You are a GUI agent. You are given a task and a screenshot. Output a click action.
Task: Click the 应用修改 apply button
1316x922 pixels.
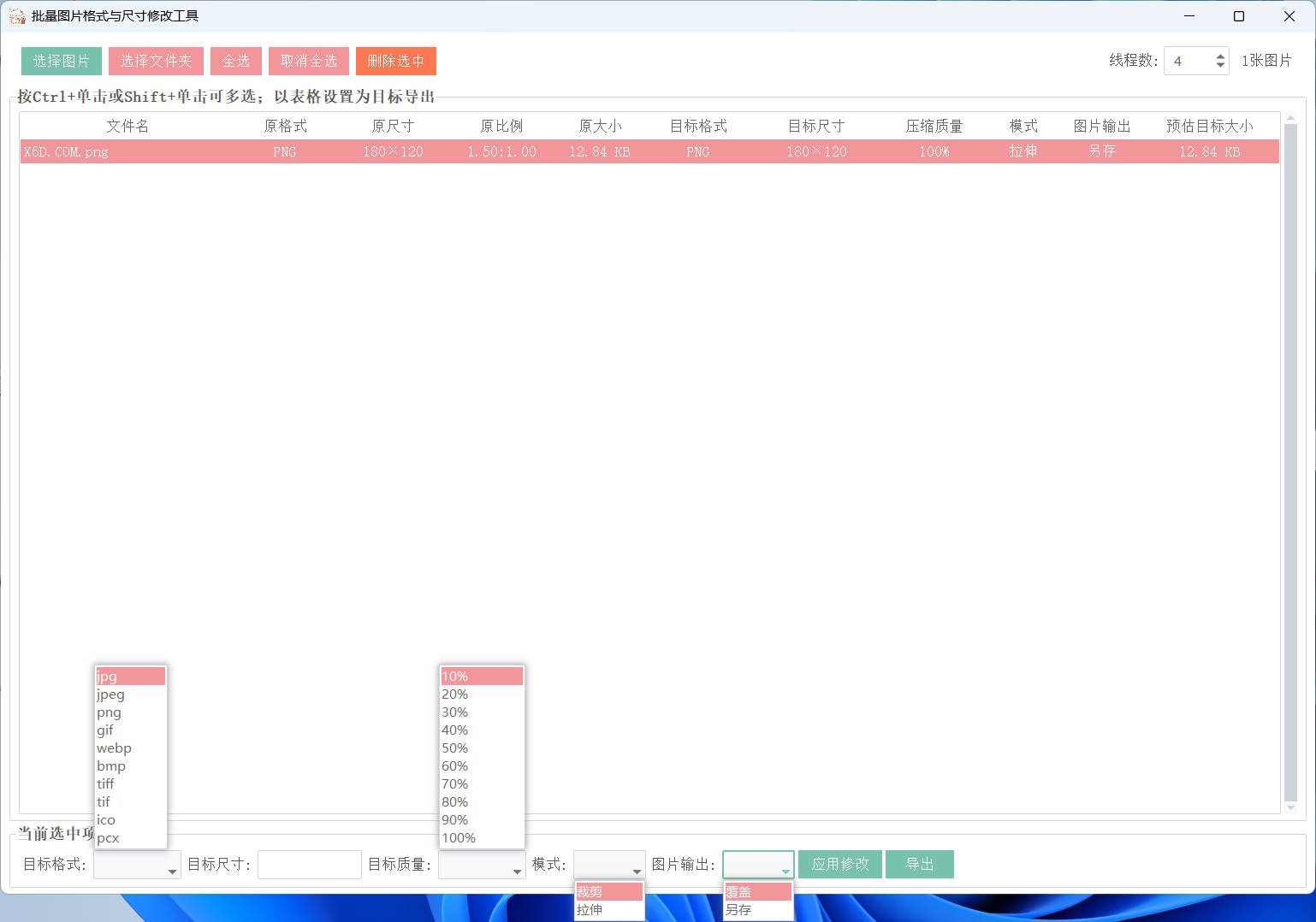point(839,864)
